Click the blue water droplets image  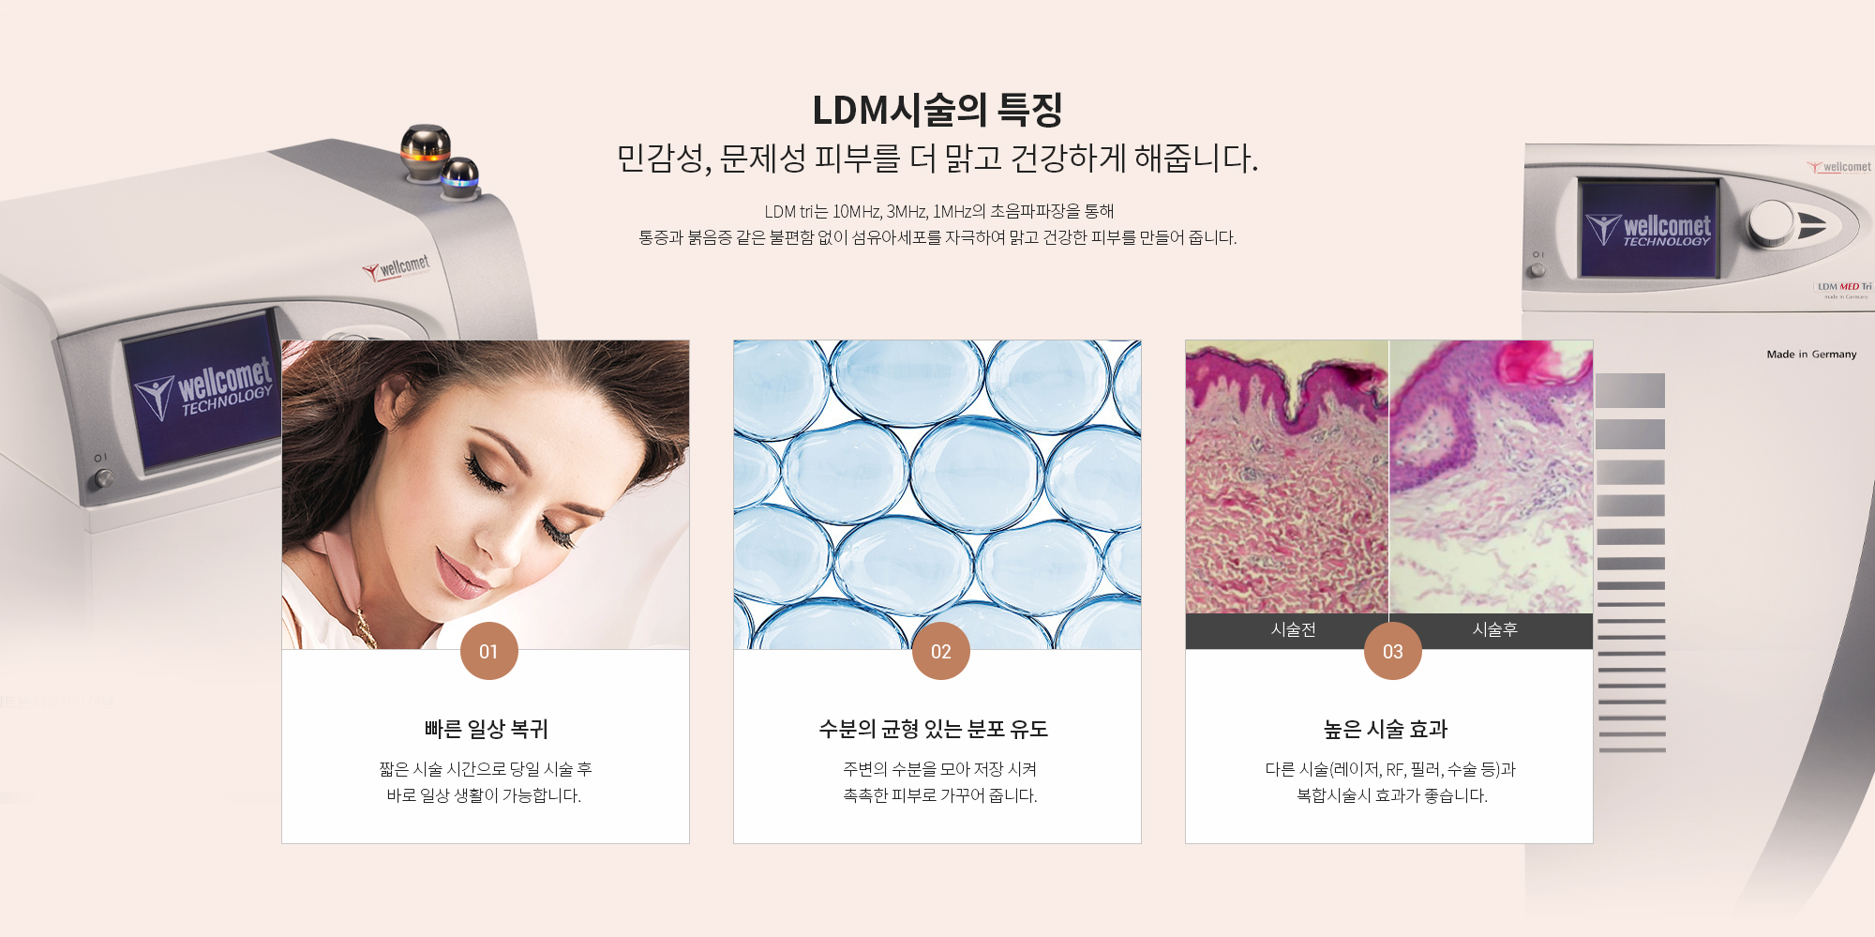[x=937, y=494]
